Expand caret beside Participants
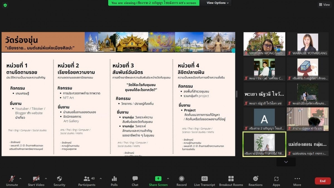The width and height of the screenshot is (334, 188). point(100,179)
